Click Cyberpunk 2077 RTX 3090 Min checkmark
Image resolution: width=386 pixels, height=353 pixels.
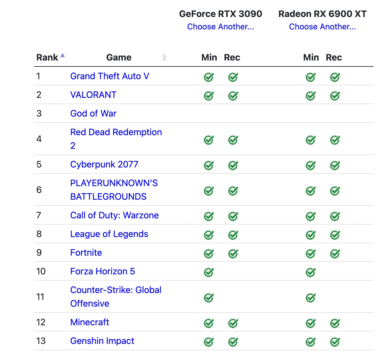click(209, 165)
